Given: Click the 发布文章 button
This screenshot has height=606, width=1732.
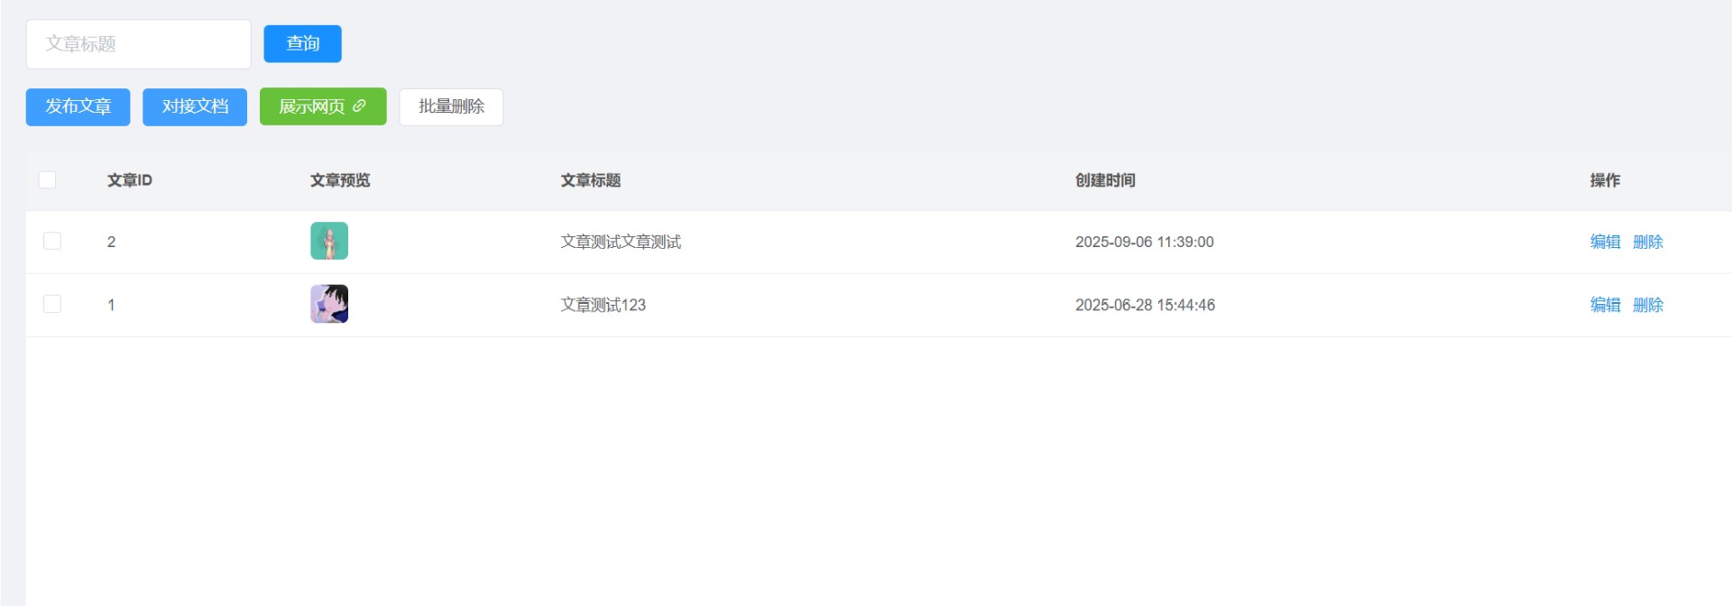Looking at the screenshot, I should click(78, 106).
